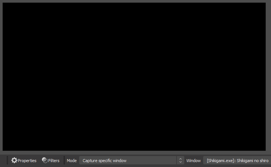The width and height of the screenshot is (271, 167).
Task: Click the empty toolbar space left of the grip handle
Action: [3, 160]
